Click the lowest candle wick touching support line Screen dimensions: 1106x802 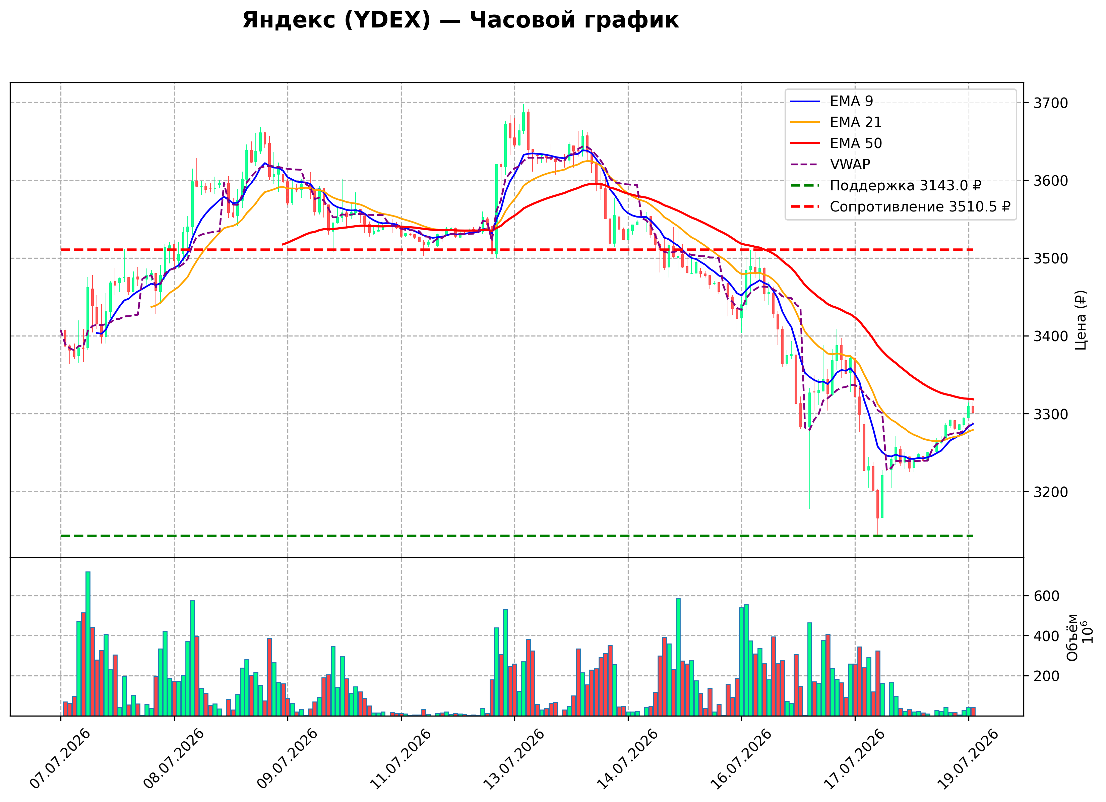pos(878,512)
